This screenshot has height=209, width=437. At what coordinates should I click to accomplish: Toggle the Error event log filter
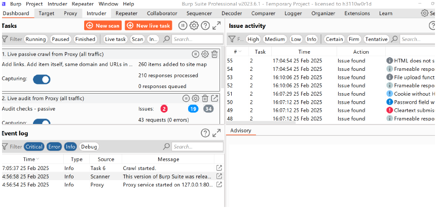tap(54, 147)
